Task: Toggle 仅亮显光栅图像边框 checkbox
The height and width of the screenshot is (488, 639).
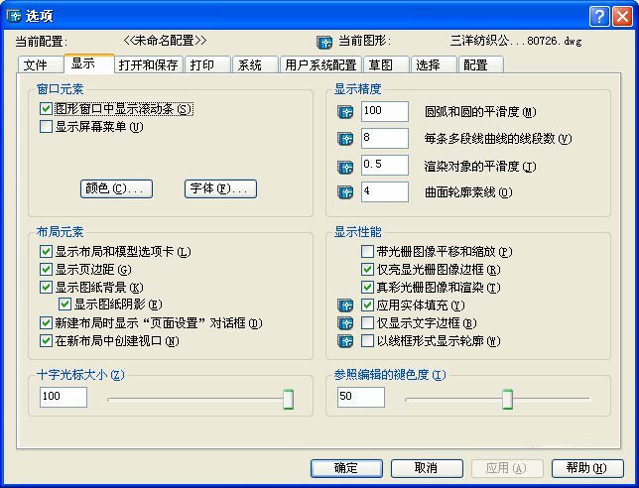Action: pyautogui.click(x=367, y=269)
